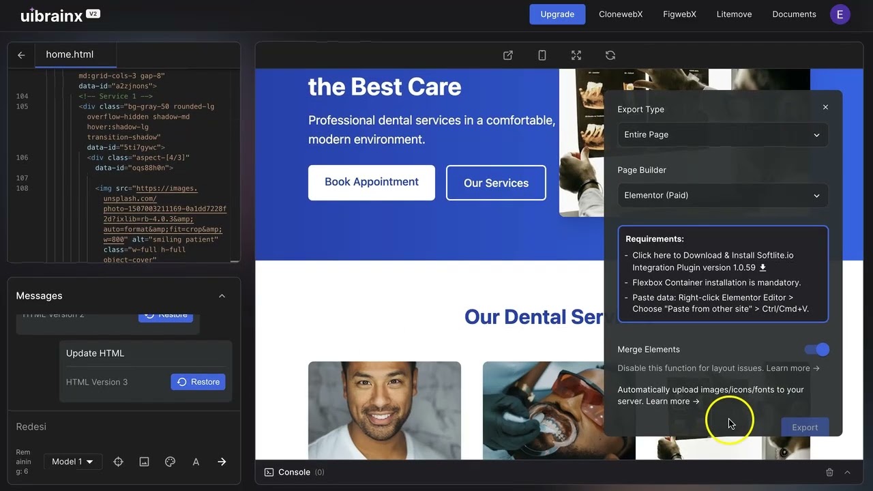
Task: Click Book Appointment button in preview
Action: 372,182
